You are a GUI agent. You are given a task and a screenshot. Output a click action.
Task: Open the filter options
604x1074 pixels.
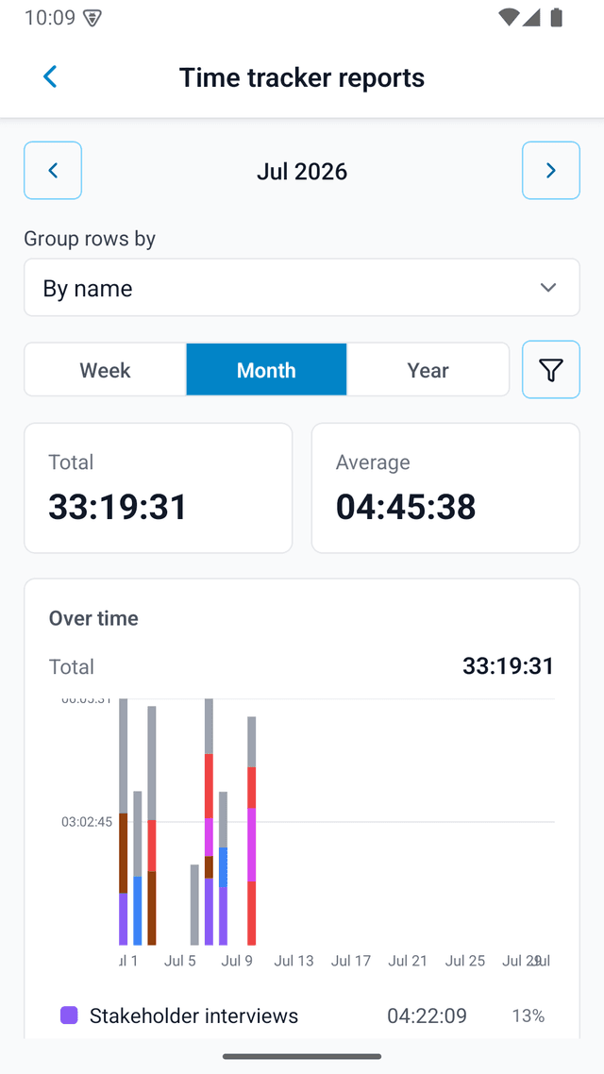550,370
